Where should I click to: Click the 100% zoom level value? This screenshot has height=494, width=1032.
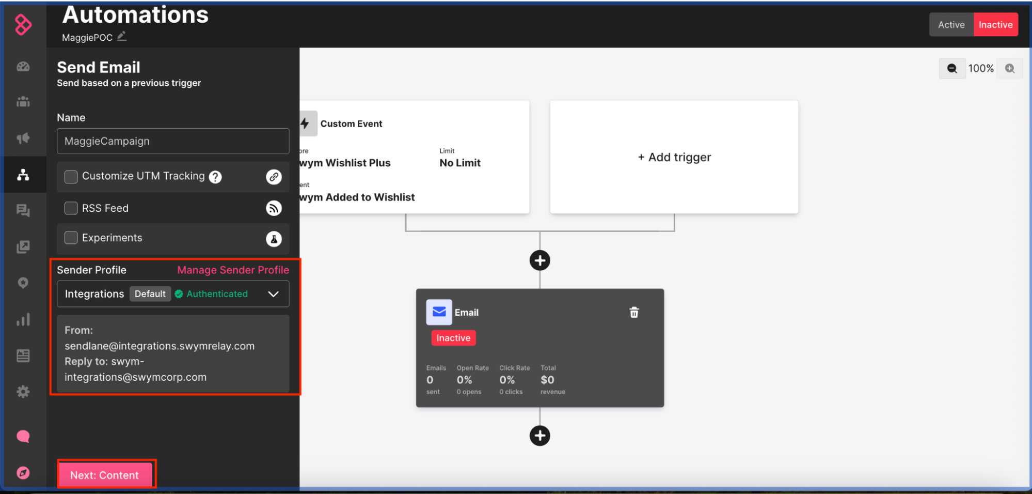[x=981, y=68]
